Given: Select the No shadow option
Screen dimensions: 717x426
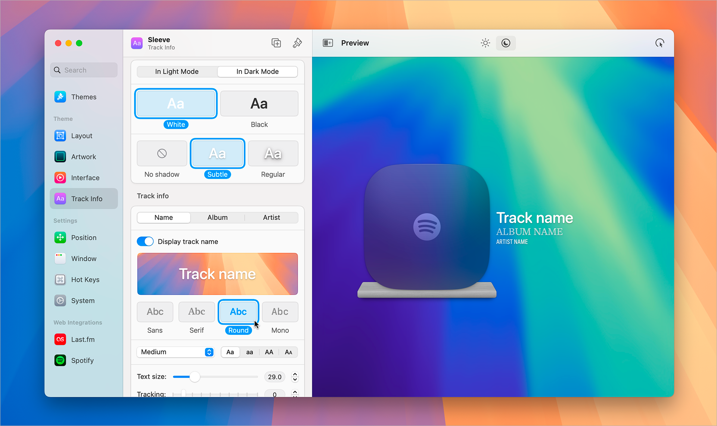Looking at the screenshot, I should (162, 153).
